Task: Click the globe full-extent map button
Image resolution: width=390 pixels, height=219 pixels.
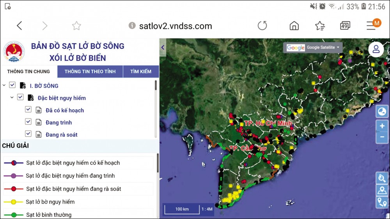Action: click(x=381, y=112)
